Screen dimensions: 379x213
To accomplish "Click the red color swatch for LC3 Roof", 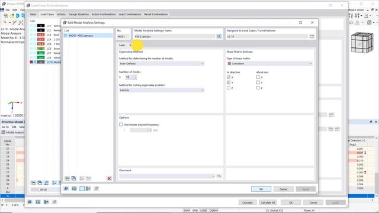I will pos(41,35).
